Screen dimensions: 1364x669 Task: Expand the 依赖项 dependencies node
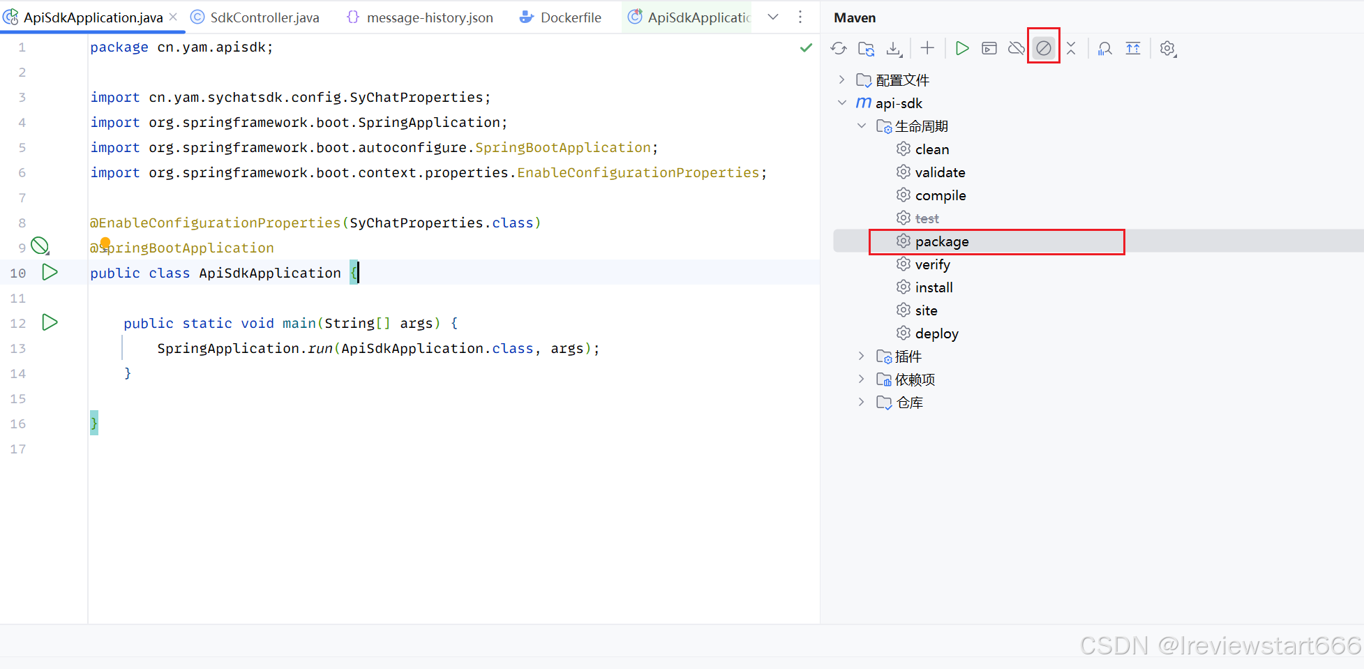point(862,379)
